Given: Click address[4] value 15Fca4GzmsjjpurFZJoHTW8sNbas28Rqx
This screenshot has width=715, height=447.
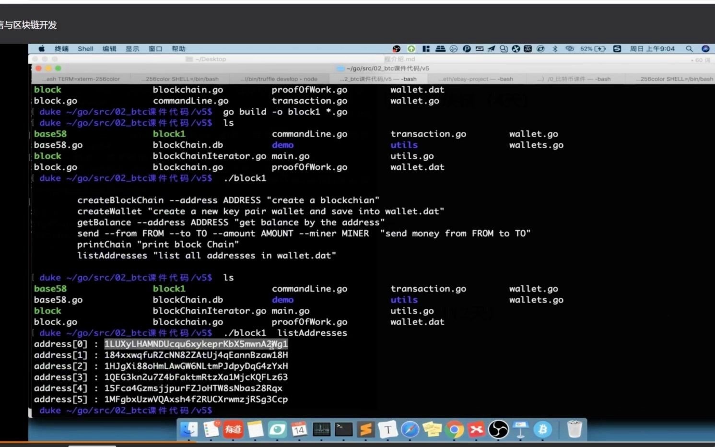Looking at the screenshot, I should pos(193,388).
